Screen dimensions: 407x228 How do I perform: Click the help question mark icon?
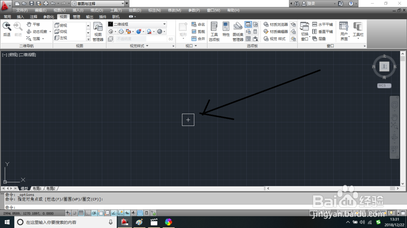click(351, 4)
